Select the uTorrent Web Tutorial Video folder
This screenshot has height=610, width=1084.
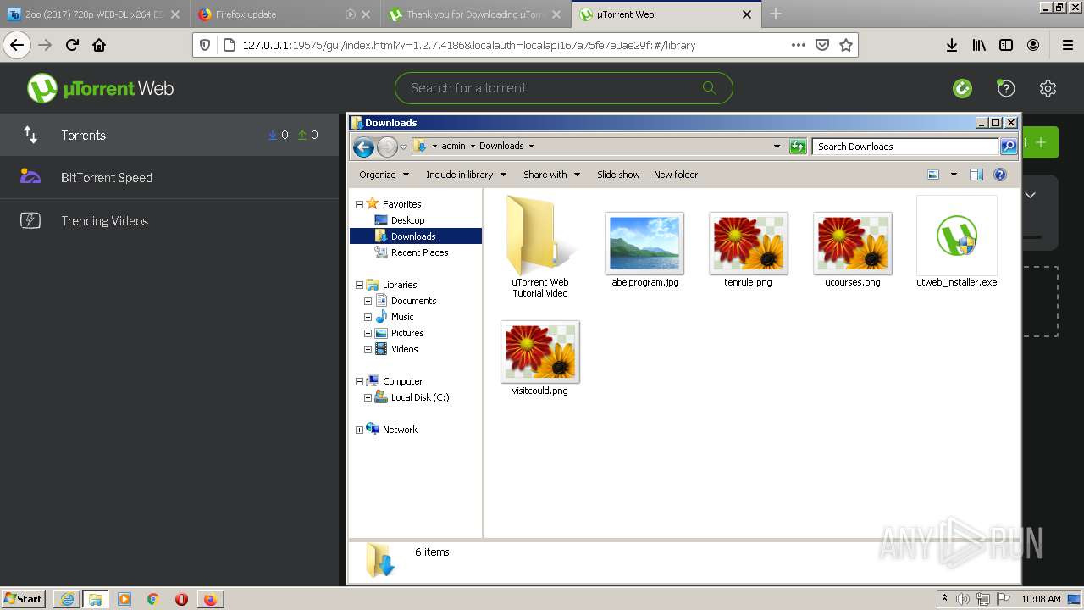pyautogui.click(x=540, y=247)
